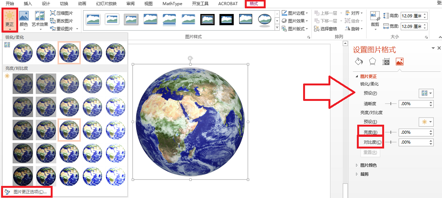The image size is (442, 198).
Task: Expand the 图片颜色 section in format pane
Action: click(x=368, y=165)
